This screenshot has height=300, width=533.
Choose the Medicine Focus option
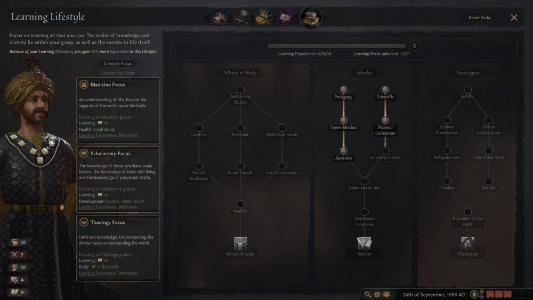(118, 111)
